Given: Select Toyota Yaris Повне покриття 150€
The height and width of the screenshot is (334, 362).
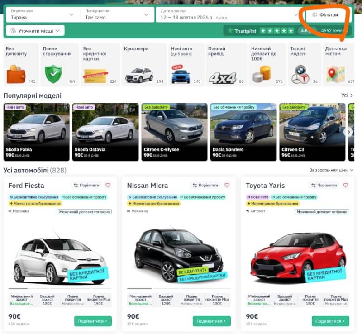Looking at the screenshot, I should [x=310, y=300].
